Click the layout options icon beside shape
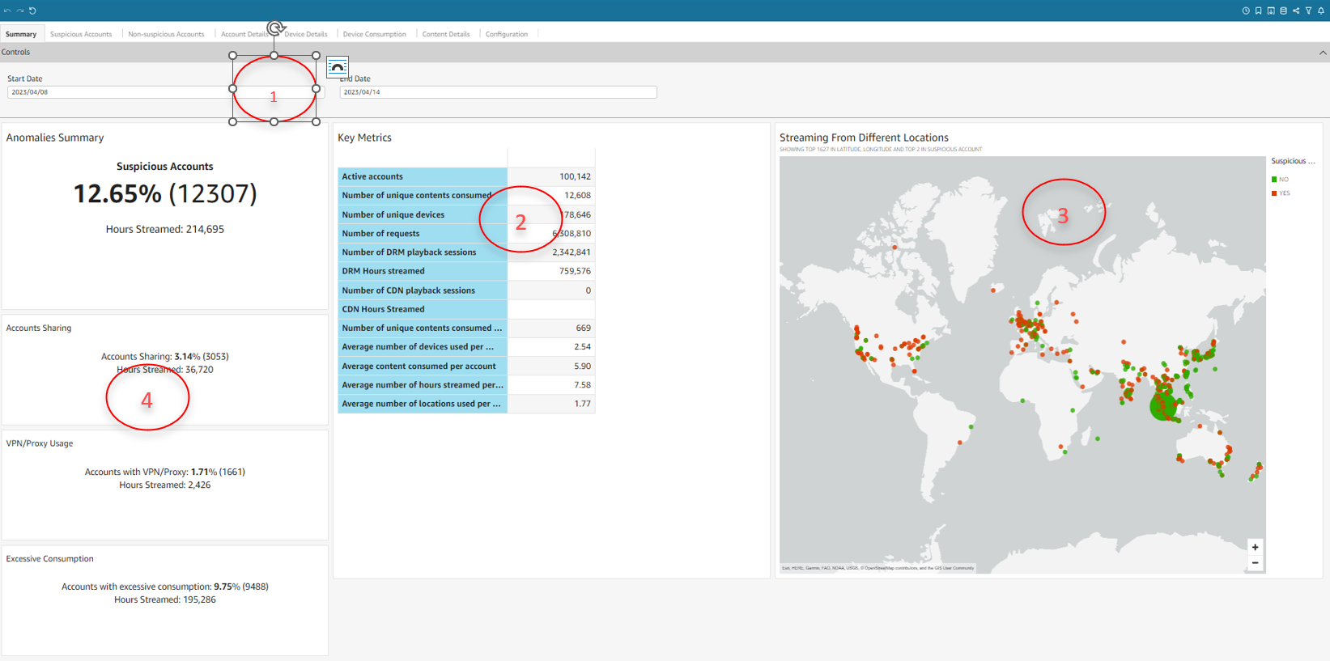This screenshot has height=661, width=1330. point(337,67)
